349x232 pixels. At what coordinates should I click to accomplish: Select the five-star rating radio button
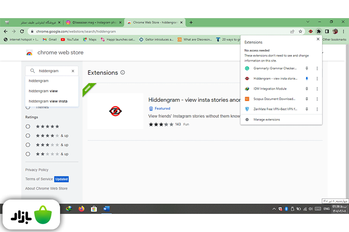click(x=28, y=126)
